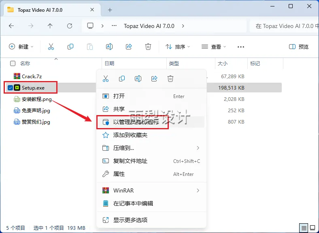Choose 打开 in the context menu

point(151,96)
